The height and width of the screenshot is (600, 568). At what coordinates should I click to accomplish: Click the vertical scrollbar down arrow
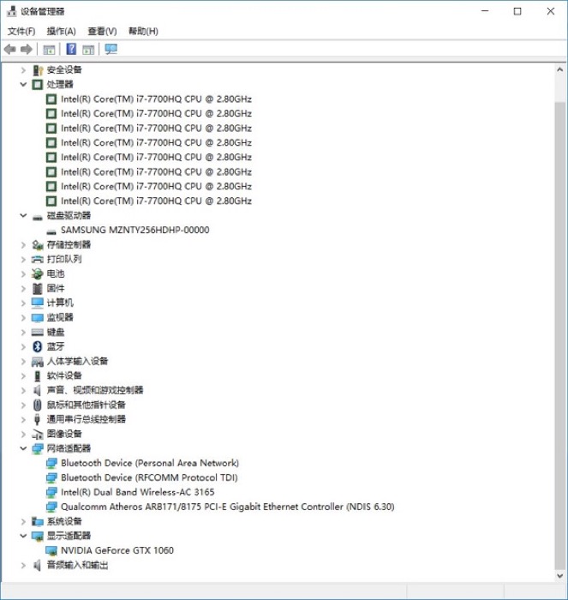coord(559,575)
